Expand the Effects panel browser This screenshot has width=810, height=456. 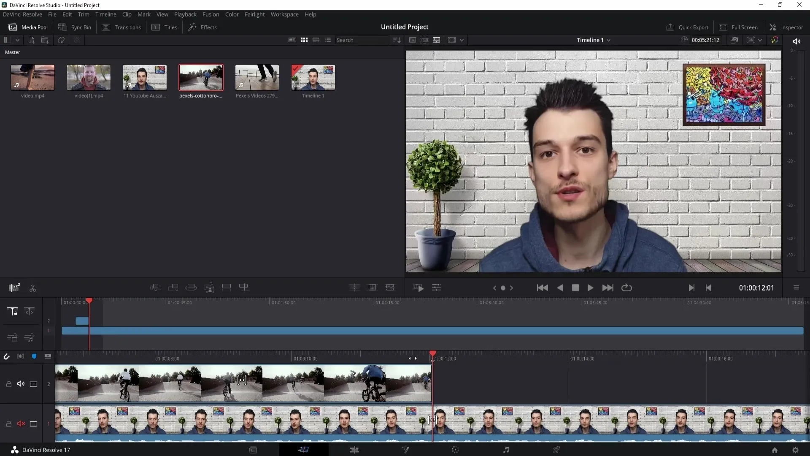click(208, 27)
